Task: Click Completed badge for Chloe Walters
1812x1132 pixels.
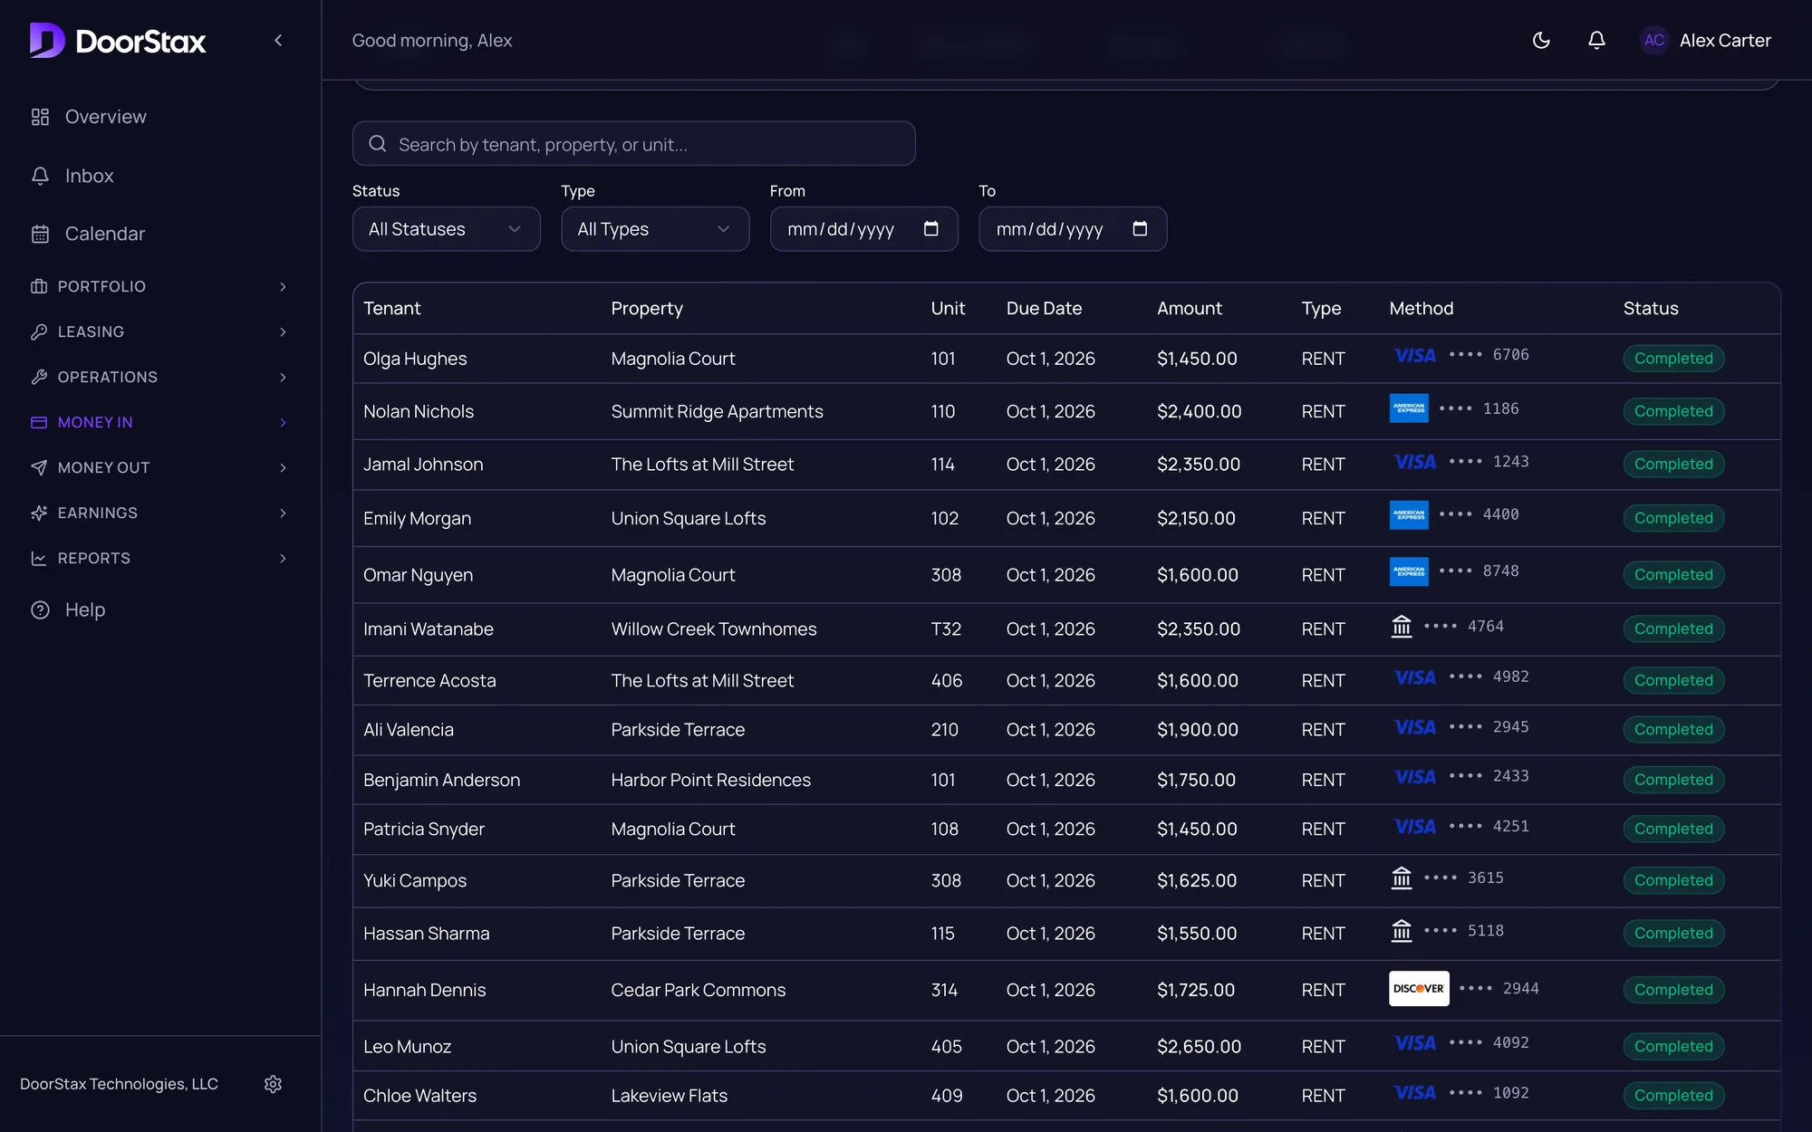Action: (x=1673, y=1095)
